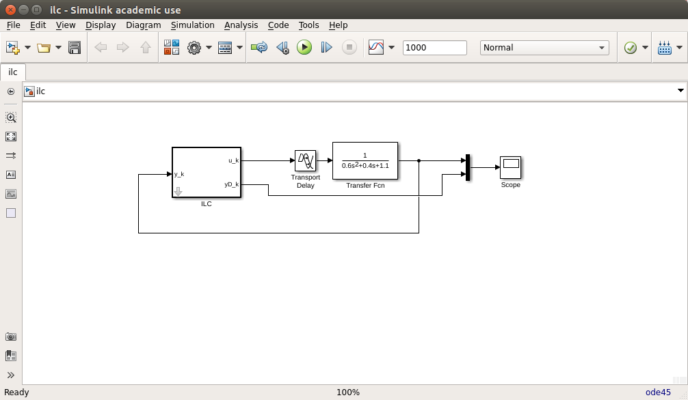This screenshot has width=688, height=400.
Task: Toggle the Sample Time Display icon
Action: click(11, 156)
